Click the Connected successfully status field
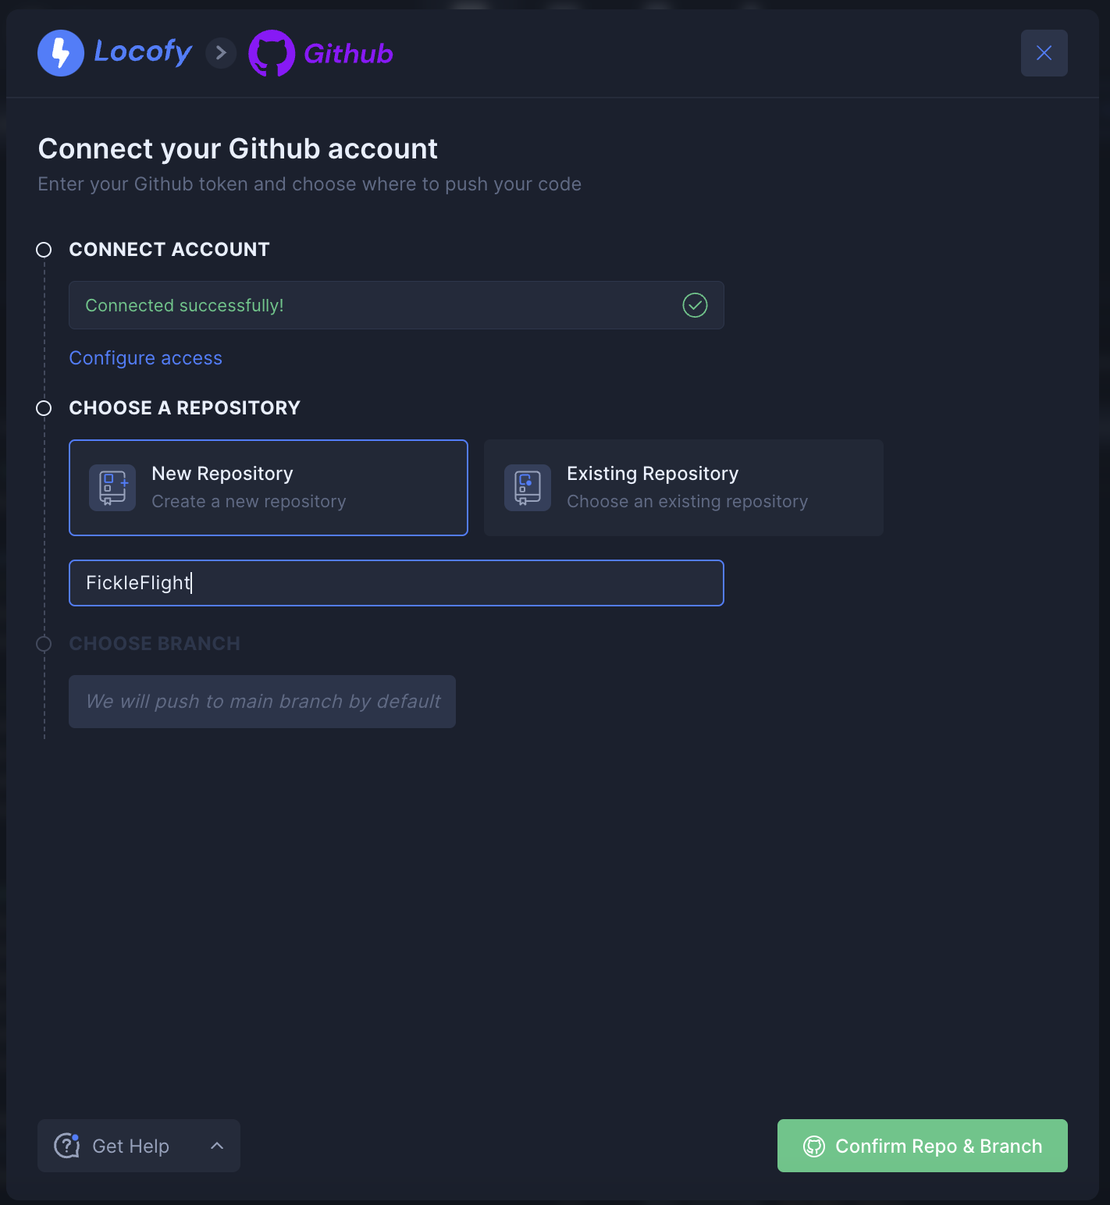The width and height of the screenshot is (1110, 1205). tap(397, 305)
